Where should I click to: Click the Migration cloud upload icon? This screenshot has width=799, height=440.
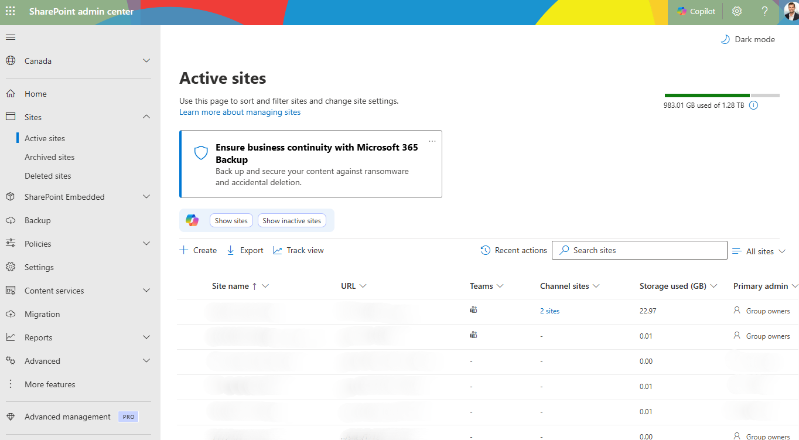tap(11, 314)
